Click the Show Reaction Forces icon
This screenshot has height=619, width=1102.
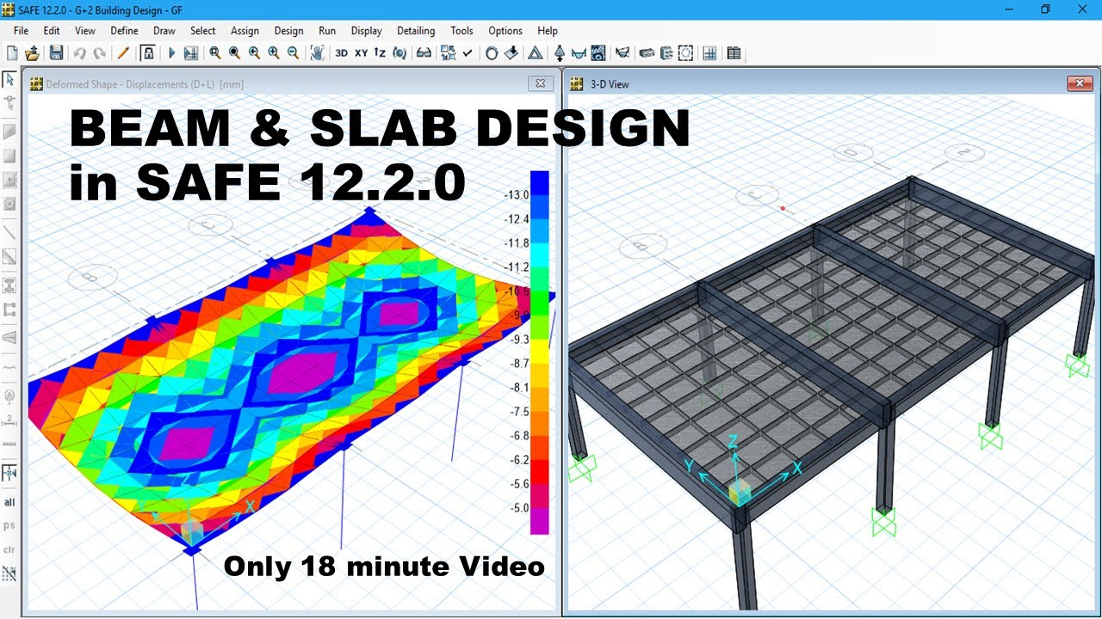pyautogui.click(x=560, y=53)
